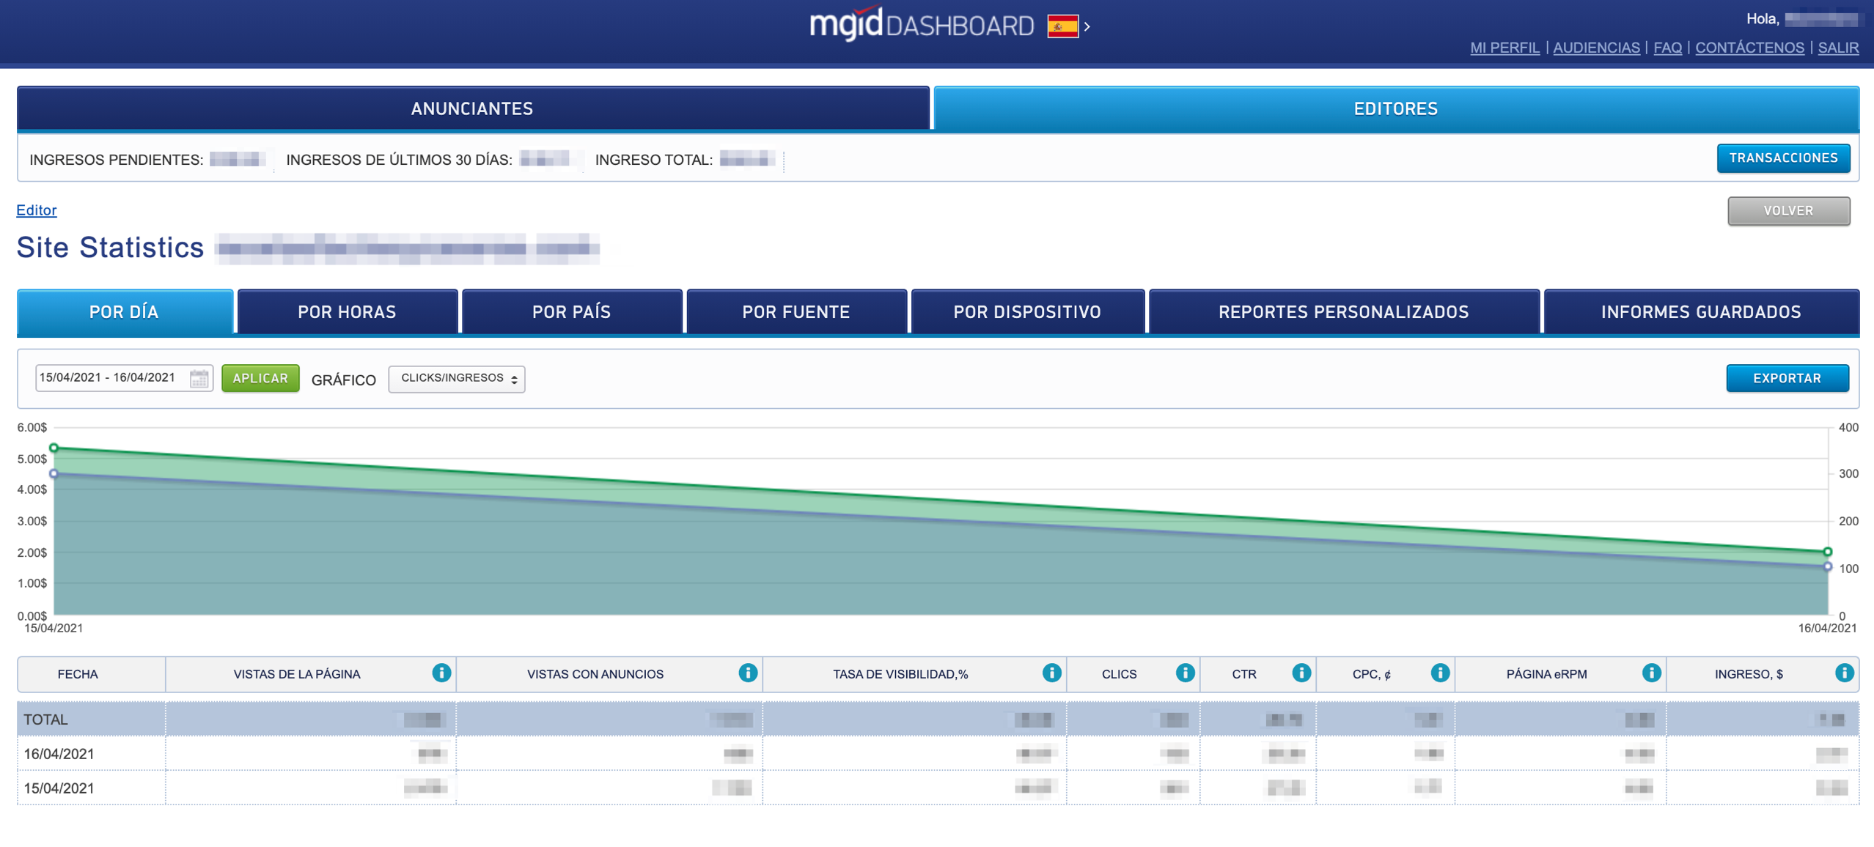Click the Exportar button

[x=1787, y=378]
